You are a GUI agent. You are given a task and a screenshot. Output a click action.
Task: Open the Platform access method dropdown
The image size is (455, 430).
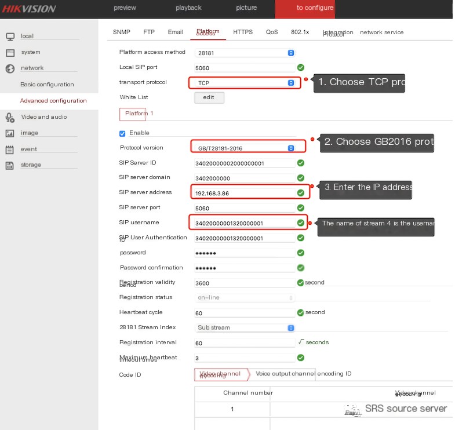pos(245,53)
